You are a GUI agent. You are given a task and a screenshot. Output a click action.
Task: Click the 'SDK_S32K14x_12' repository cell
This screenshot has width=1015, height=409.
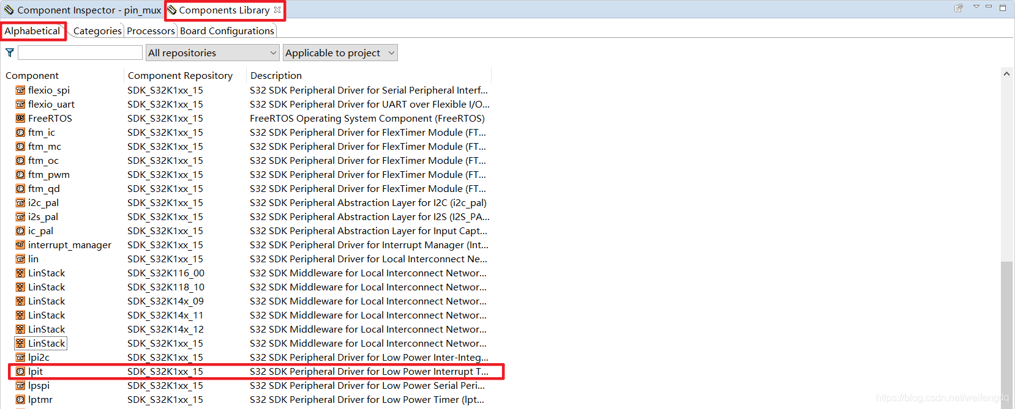pyautogui.click(x=165, y=330)
